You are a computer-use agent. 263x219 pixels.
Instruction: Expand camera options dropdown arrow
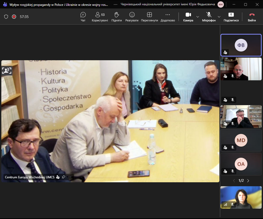tap(198, 17)
